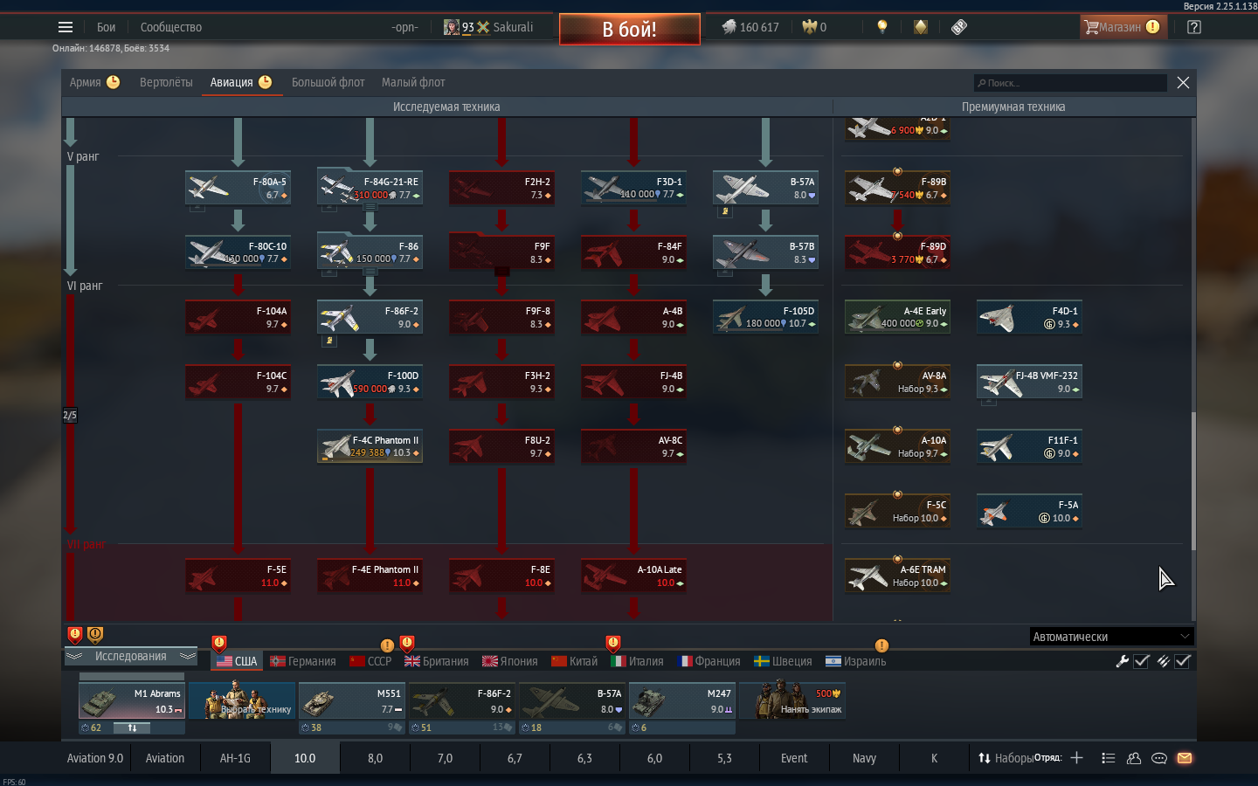Image resolution: width=1258 pixels, height=786 pixels.
Task: Click the Выбрать технику empty crew slot
Action: 241,700
